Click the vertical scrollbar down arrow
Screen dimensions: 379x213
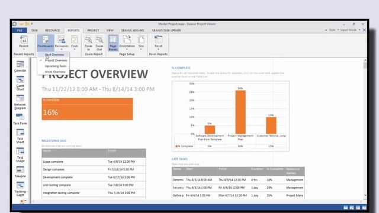pyautogui.click(x=365, y=195)
